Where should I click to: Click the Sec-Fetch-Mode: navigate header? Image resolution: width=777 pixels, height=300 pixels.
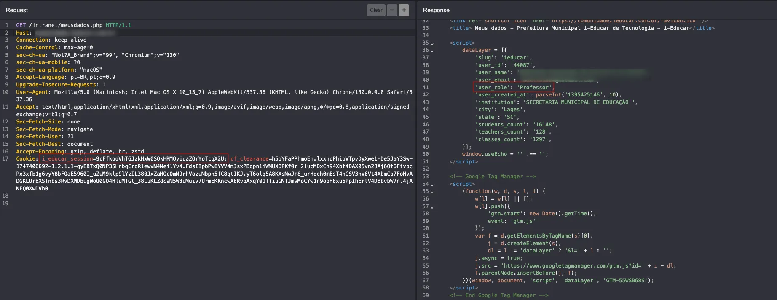click(x=54, y=129)
